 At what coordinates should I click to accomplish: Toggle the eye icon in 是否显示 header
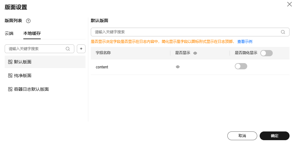pyautogui.click(x=195, y=53)
